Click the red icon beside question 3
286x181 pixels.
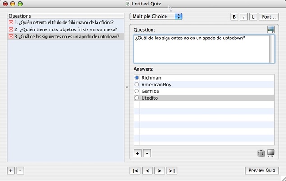point(11,36)
